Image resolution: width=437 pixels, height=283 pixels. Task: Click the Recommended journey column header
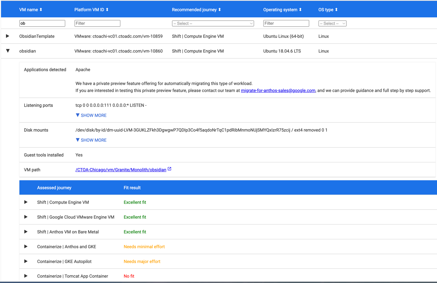[194, 10]
